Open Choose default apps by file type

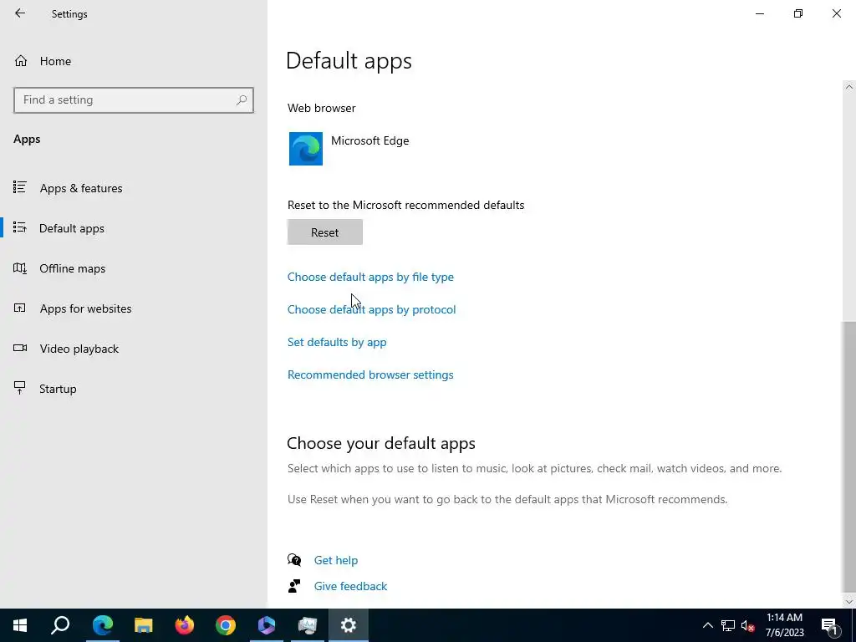pyautogui.click(x=370, y=277)
